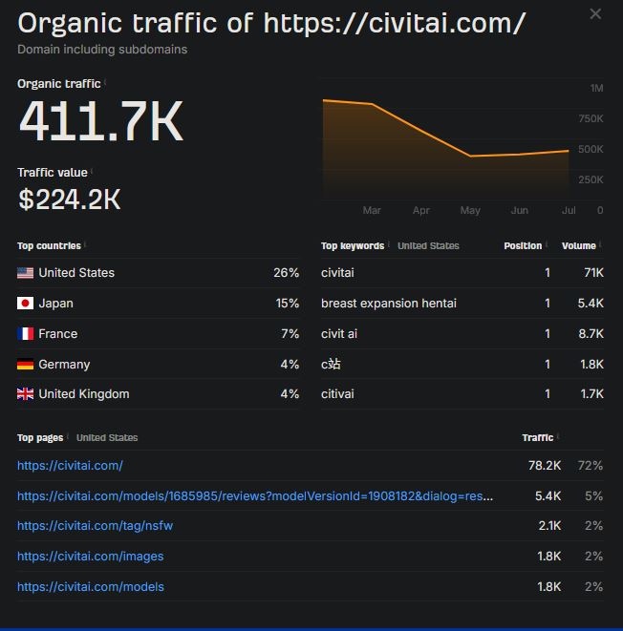623x631 pixels.
Task: Click the 7% share for France
Action: [x=290, y=333]
